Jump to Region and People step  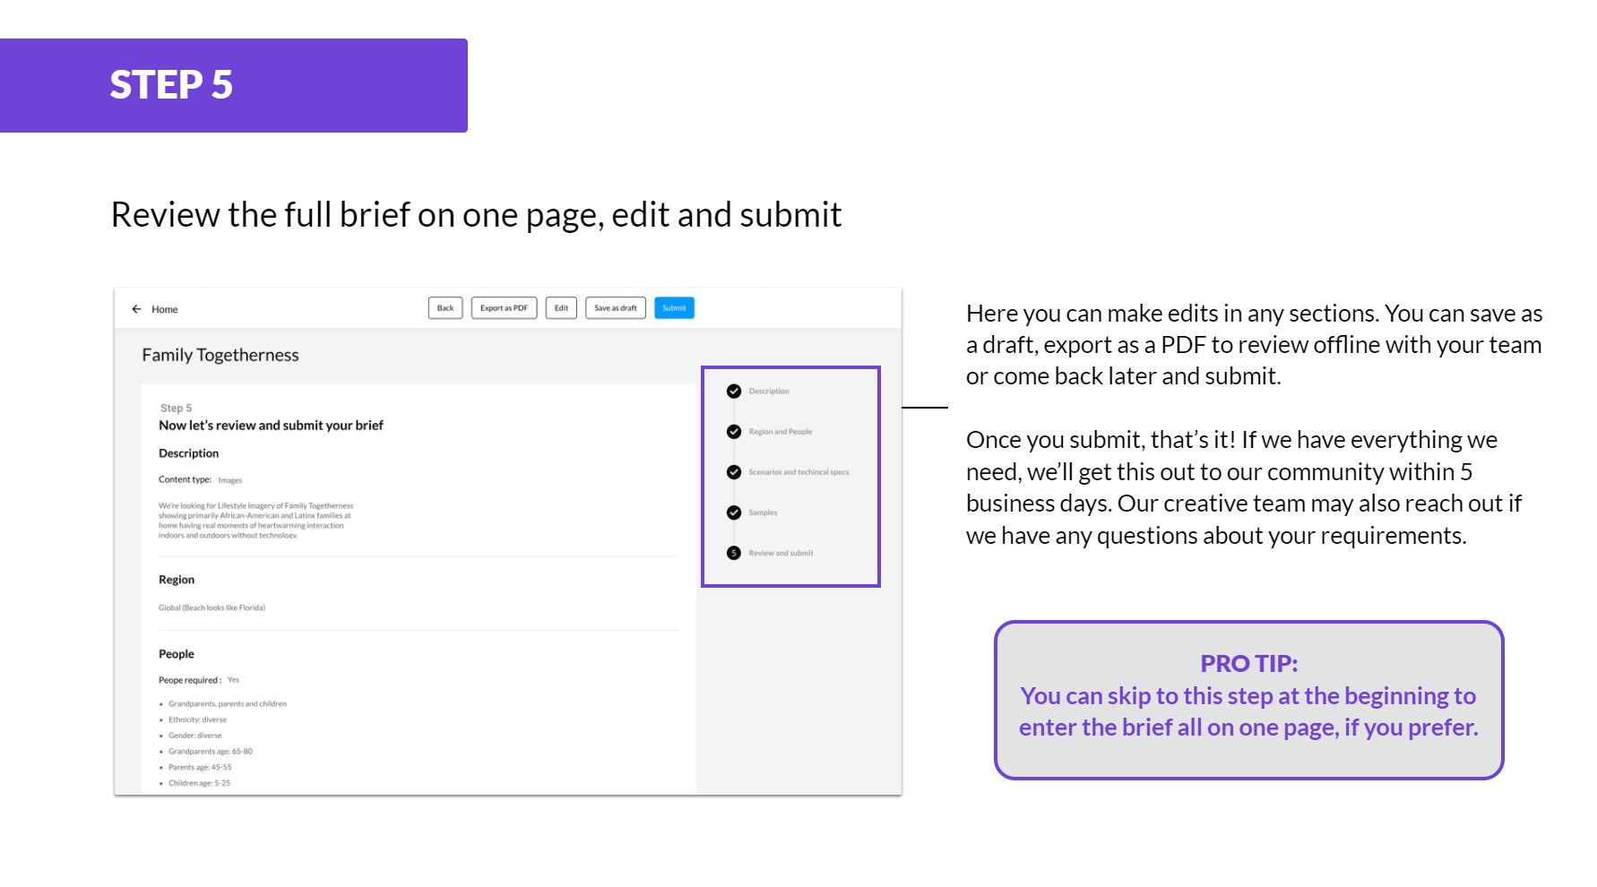point(781,432)
